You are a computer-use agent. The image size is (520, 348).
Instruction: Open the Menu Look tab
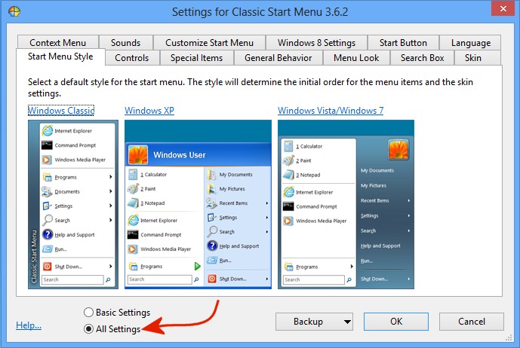pyautogui.click(x=356, y=57)
